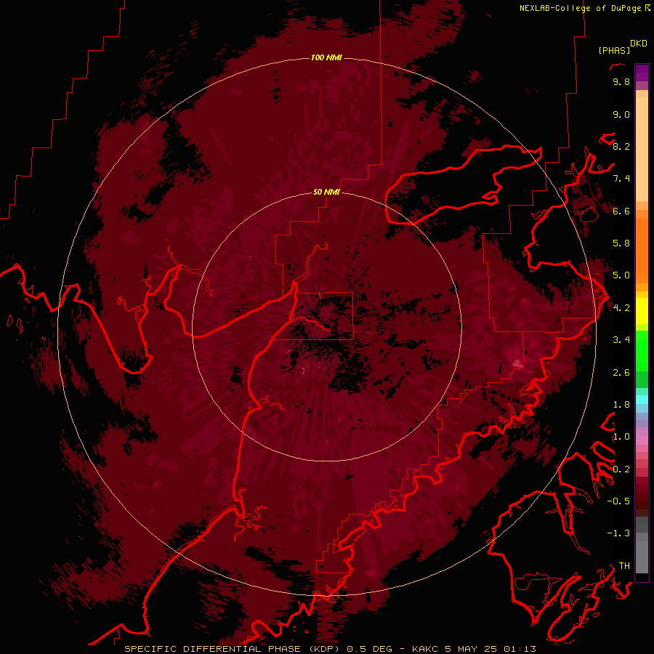Viewport: 654px width, 654px height.
Task: Click the 0.2 legend value
Action: pyautogui.click(x=621, y=469)
